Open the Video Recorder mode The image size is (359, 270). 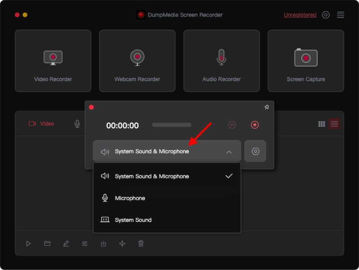pyautogui.click(x=53, y=61)
